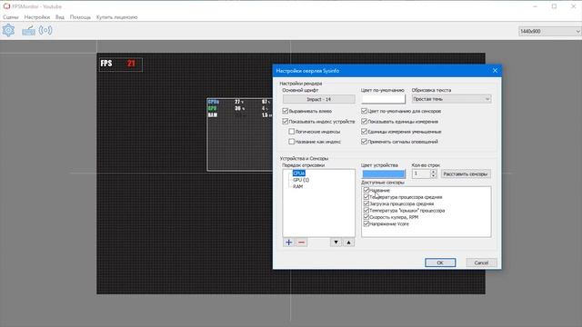Toggle 'Цвет по-умолчанию для сенсоров' checkbox
The height and width of the screenshot is (327, 582).
tap(364, 111)
